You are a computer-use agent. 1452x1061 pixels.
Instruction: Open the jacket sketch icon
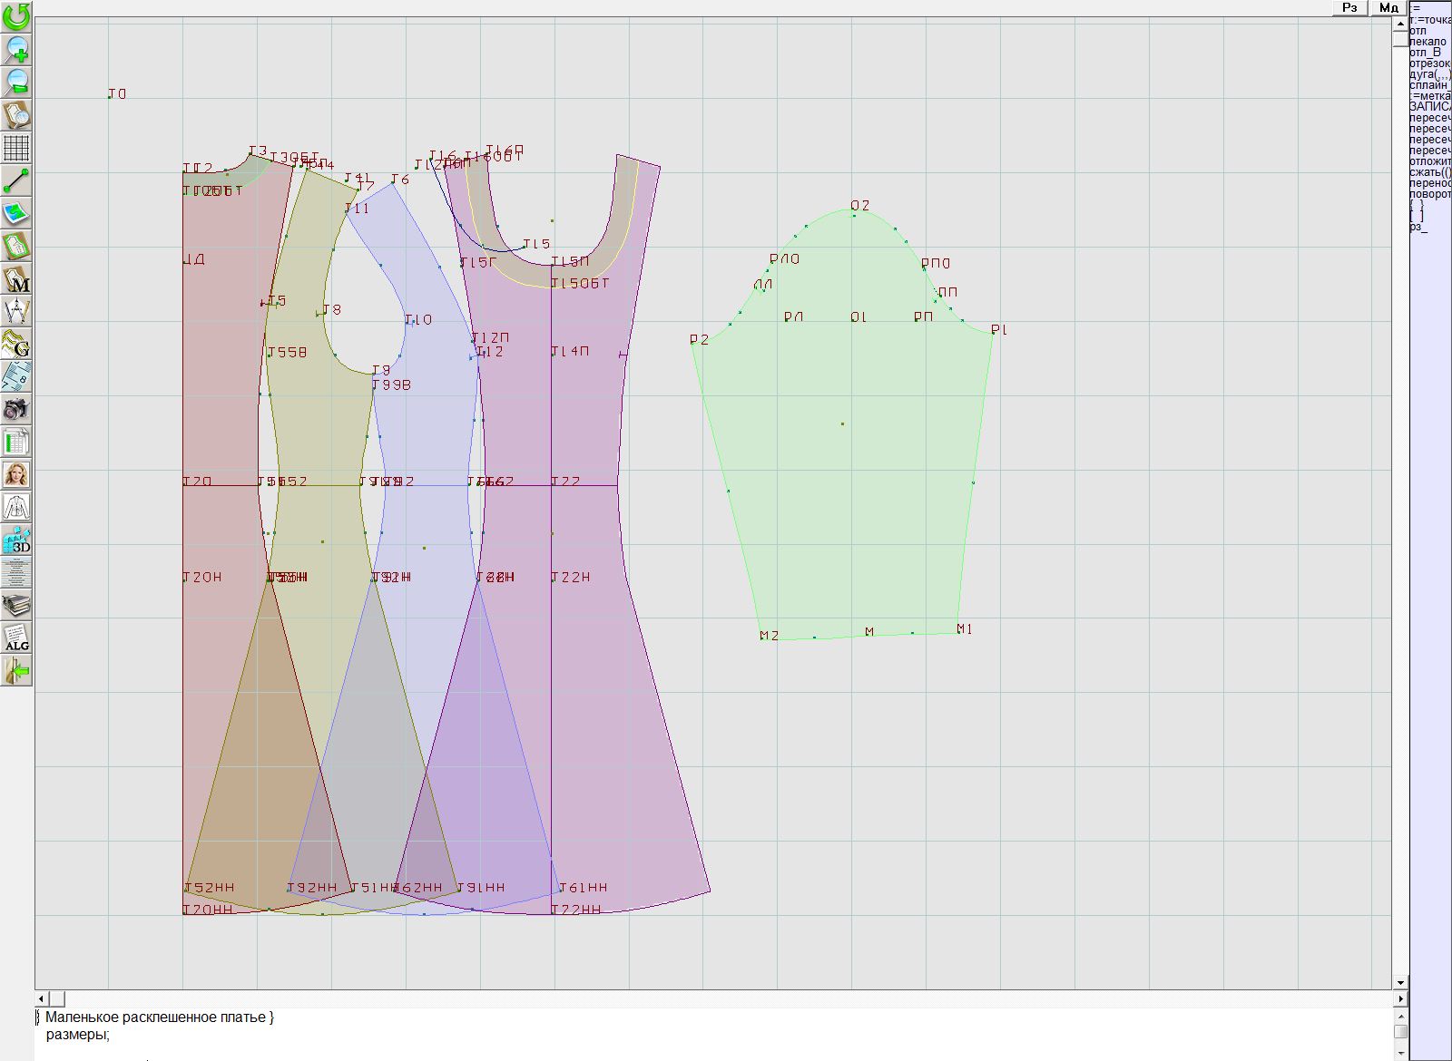16,506
